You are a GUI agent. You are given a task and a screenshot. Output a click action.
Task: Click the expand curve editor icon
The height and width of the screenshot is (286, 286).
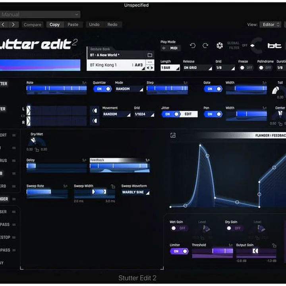pyautogui.click(x=173, y=135)
